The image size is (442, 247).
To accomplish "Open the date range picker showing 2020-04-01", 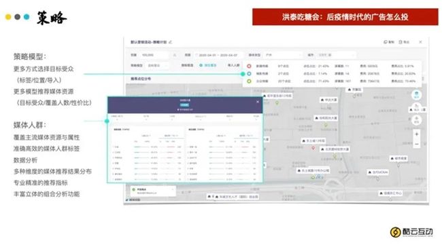I will tap(218, 55).
